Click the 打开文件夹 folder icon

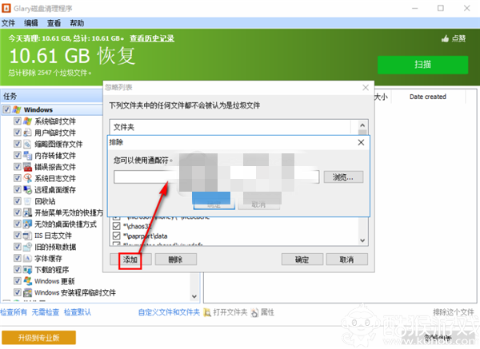207,312
